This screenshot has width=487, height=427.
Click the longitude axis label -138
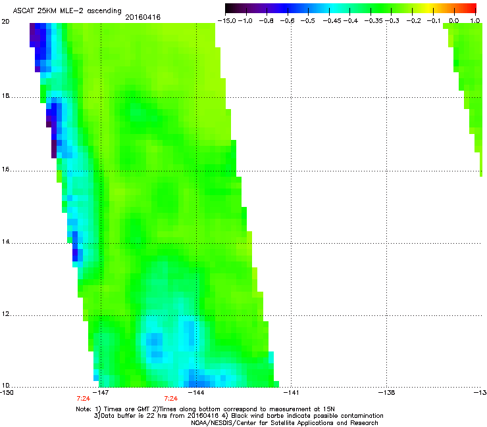click(x=387, y=393)
